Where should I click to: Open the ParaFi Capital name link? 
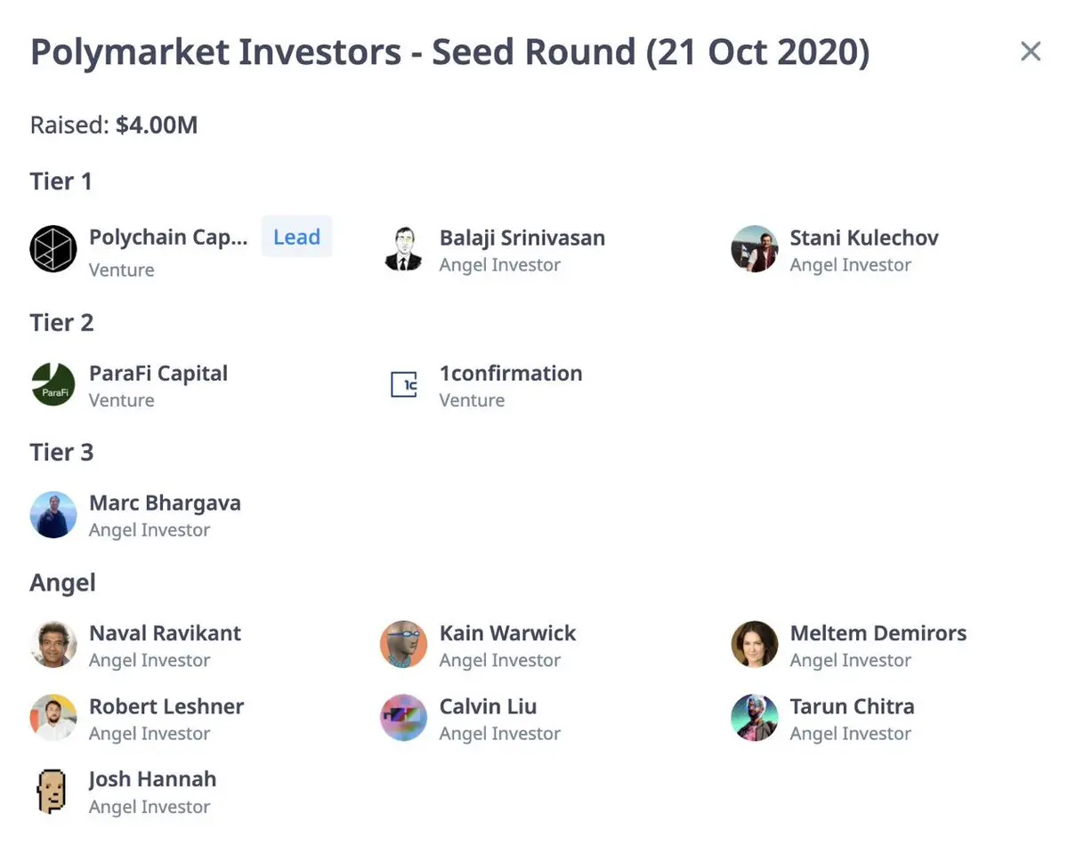158,373
